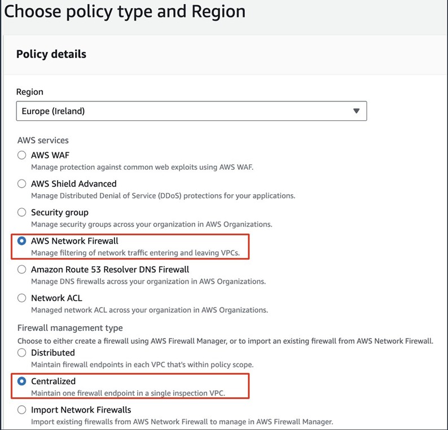
Task: Open the Region dropdown arrow
Action: coord(356,111)
